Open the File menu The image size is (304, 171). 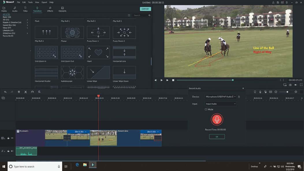click(x=18, y=2)
